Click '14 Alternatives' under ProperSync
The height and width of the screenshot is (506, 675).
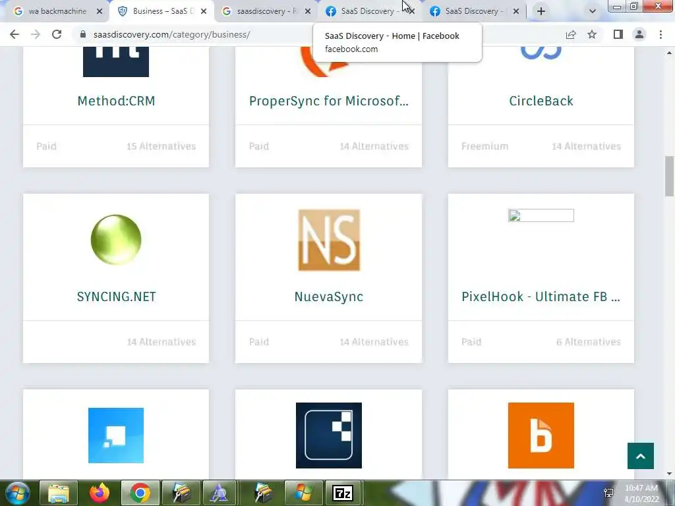[374, 146]
